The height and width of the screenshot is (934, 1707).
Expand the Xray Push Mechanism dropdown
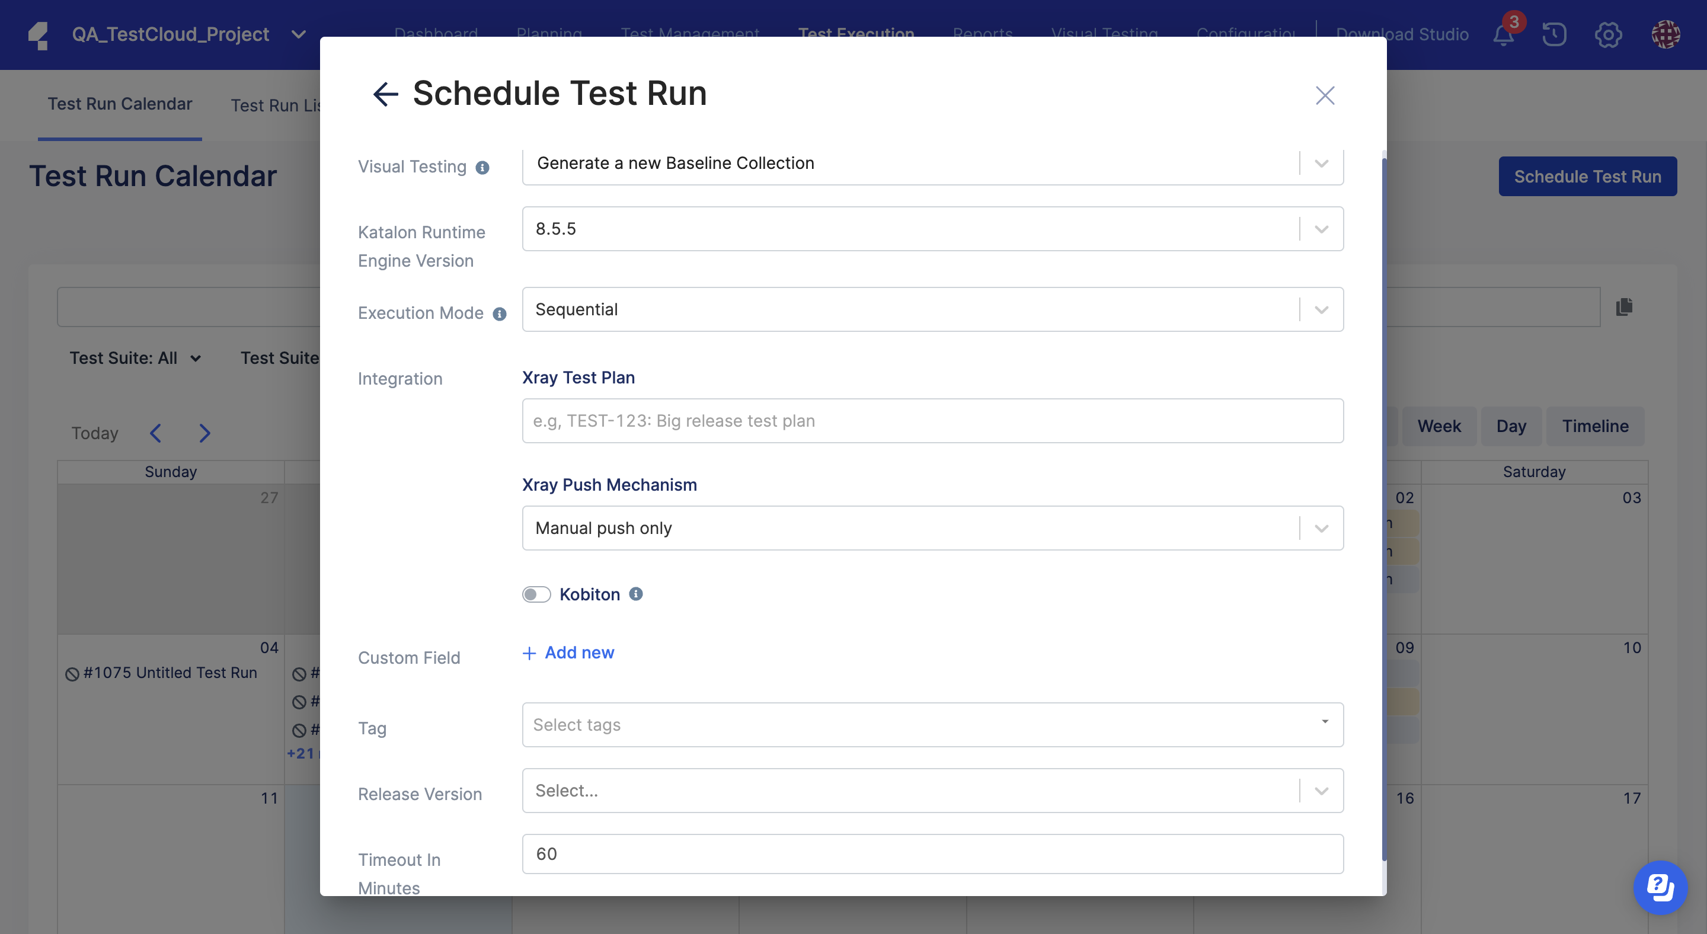click(x=1321, y=529)
